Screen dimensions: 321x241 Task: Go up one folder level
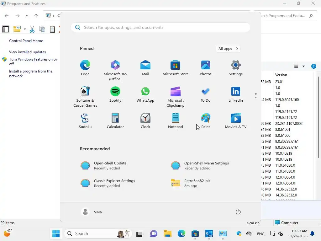[x=36, y=16]
